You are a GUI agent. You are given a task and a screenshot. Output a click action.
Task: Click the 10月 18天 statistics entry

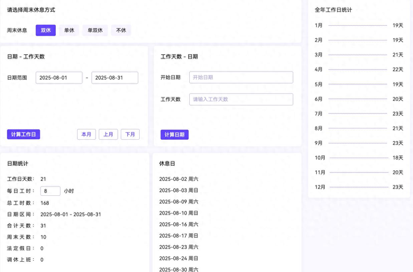[x=359, y=158]
